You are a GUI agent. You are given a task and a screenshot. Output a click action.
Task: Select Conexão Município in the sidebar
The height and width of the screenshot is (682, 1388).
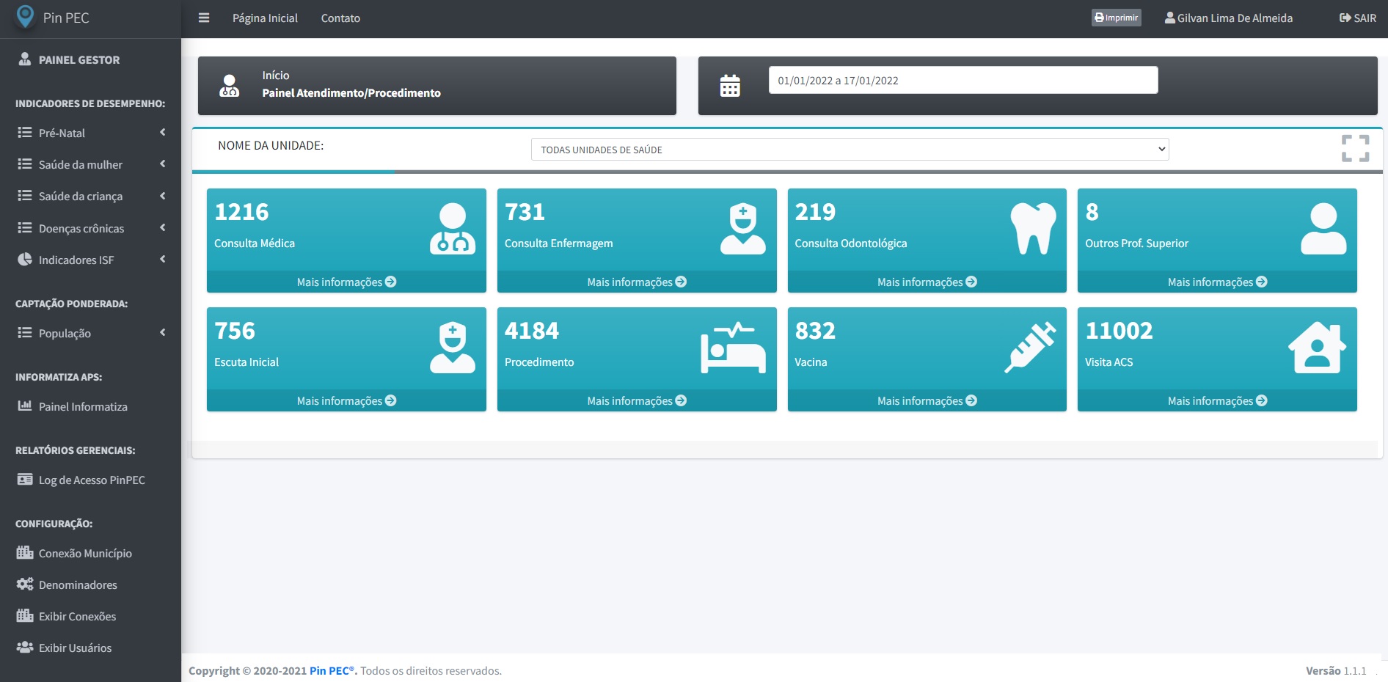coord(85,553)
